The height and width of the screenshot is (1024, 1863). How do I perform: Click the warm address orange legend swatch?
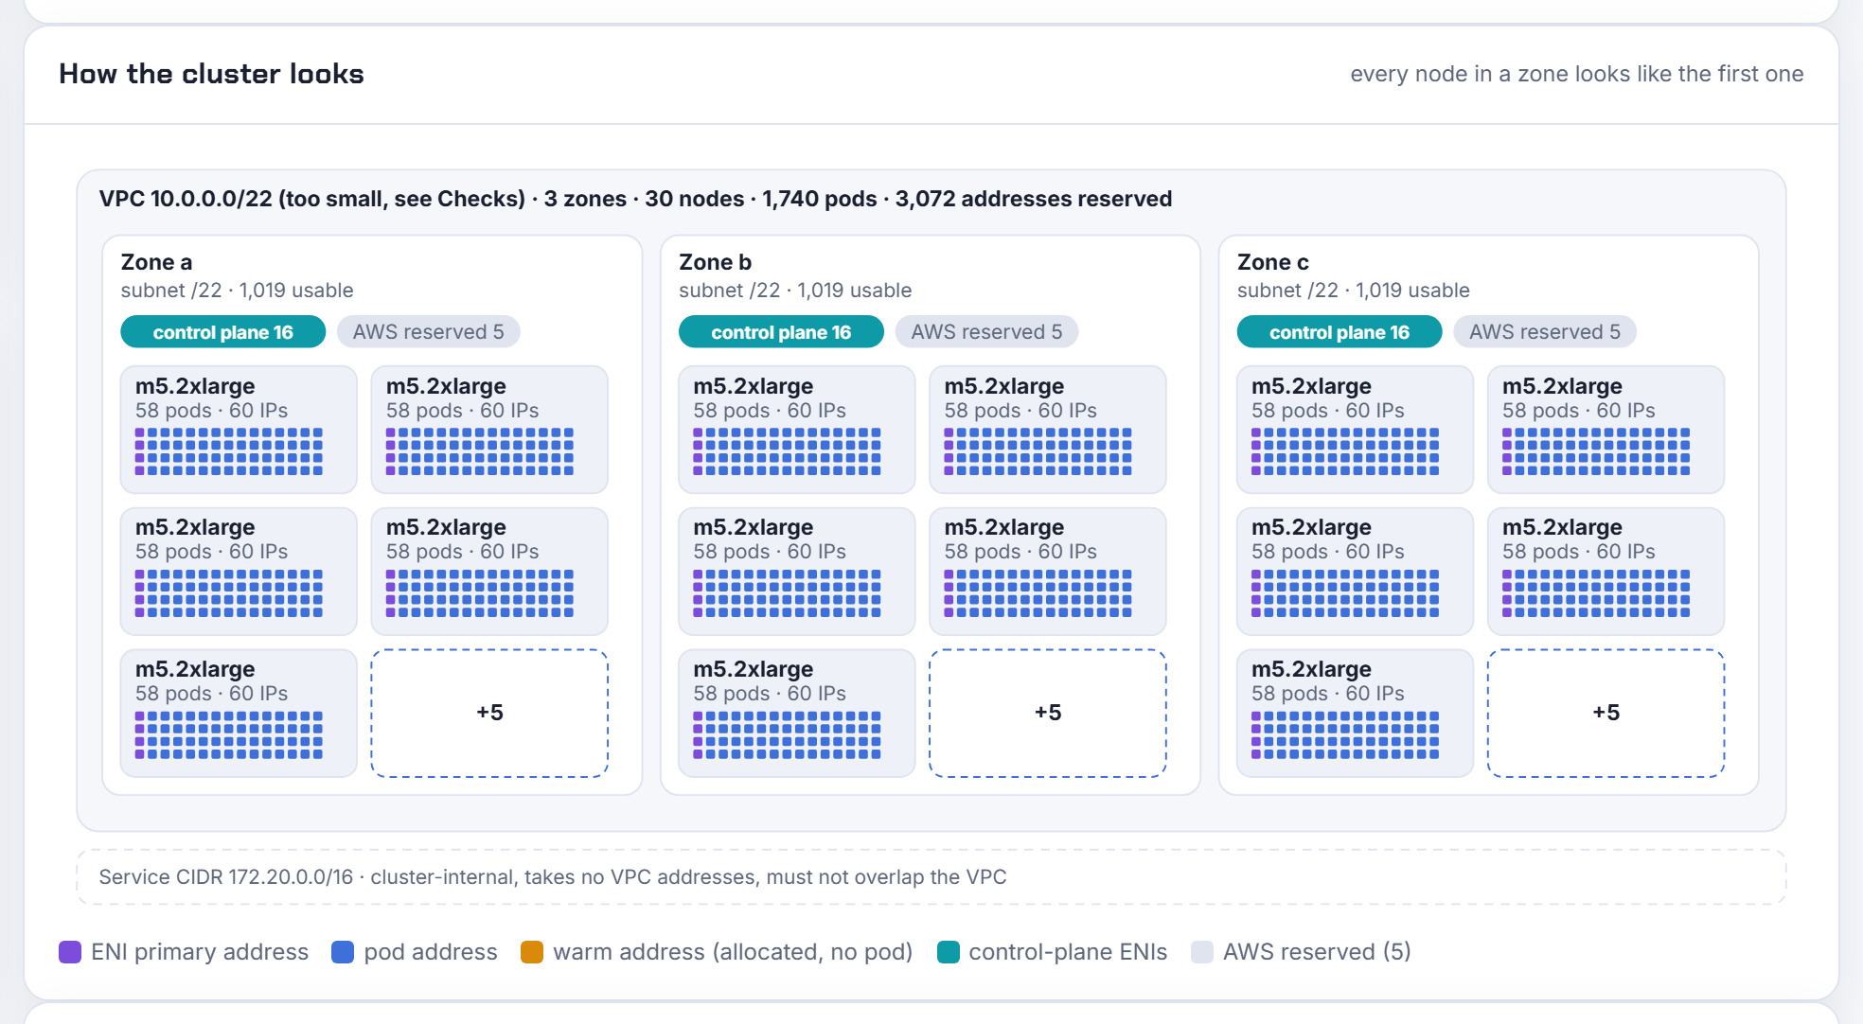[532, 952]
